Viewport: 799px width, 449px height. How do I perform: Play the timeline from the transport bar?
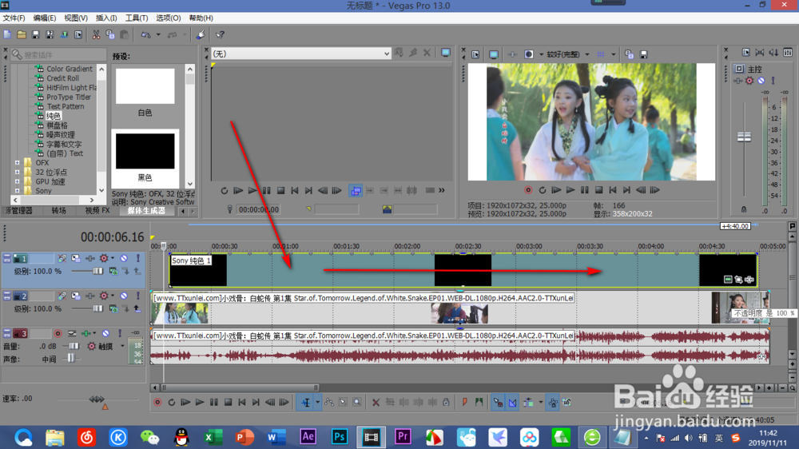coord(200,403)
